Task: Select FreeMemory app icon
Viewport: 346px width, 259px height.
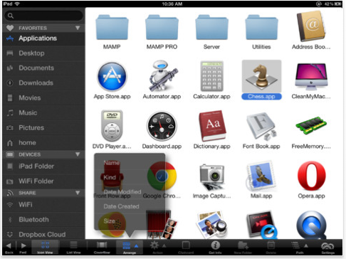Action: click(x=311, y=125)
